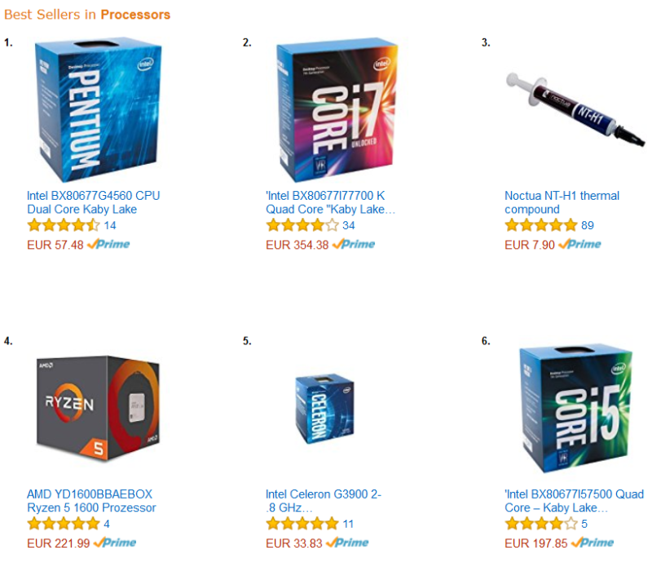Image resolution: width=652 pixels, height=585 pixels.
Task: Open the Core i5 box product image
Action: pyautogui.click(x=576, y=409)
